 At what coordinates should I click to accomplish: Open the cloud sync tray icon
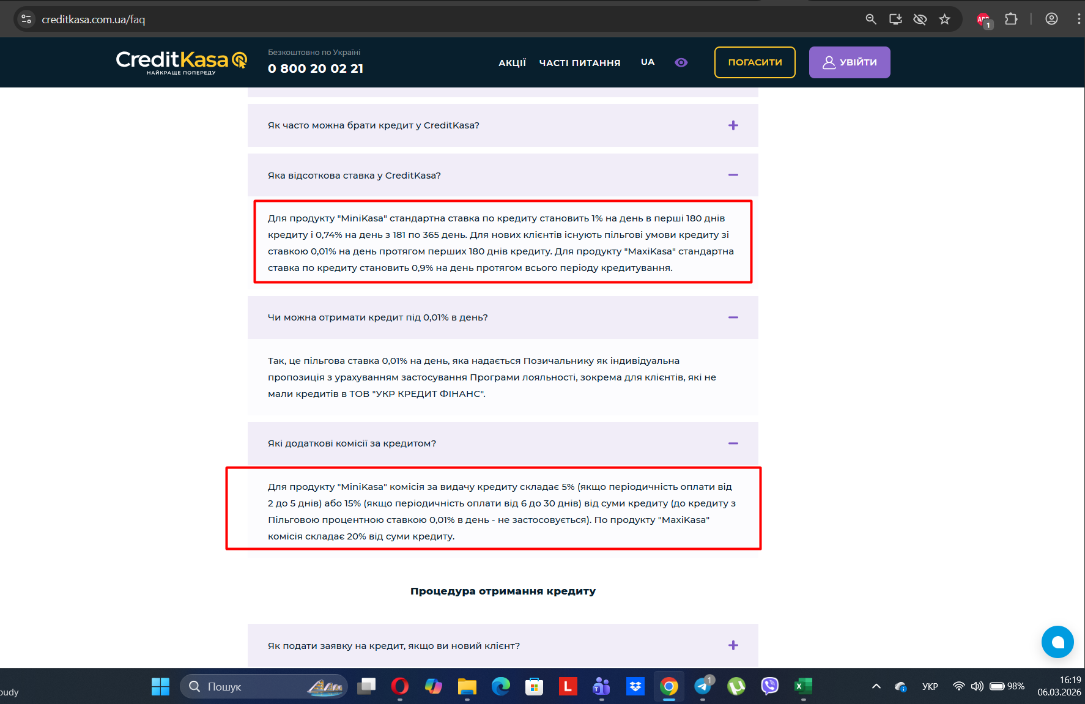900,687
